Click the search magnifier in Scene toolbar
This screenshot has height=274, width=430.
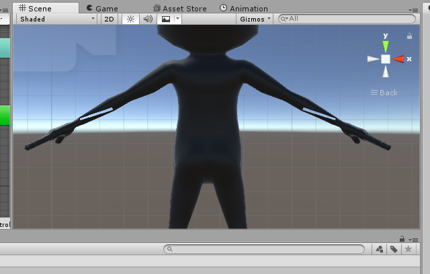coord(284,19)
